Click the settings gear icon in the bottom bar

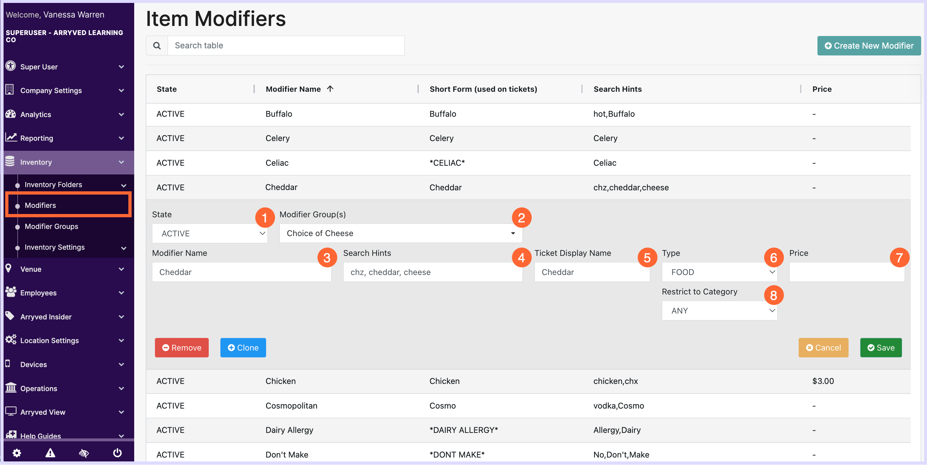[x=17, y=453]
